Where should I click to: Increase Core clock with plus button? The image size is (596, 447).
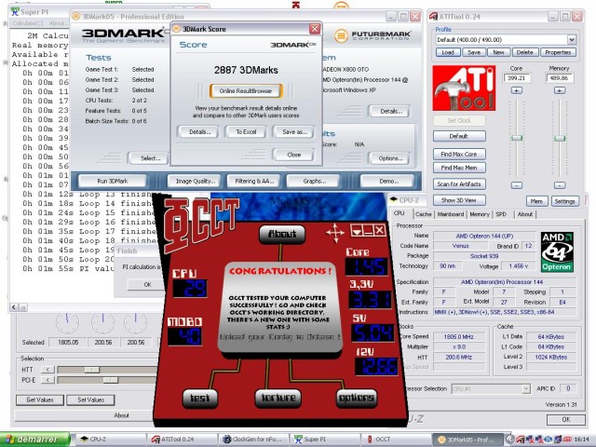516,90
